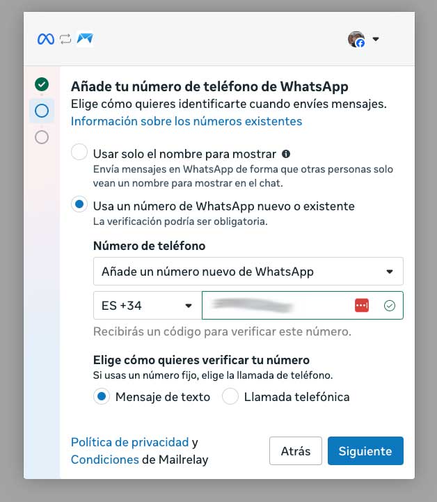Click the completed green check step indicator
Screen dimensions: 437x502
pyautogui.click(x=42, y=84)
